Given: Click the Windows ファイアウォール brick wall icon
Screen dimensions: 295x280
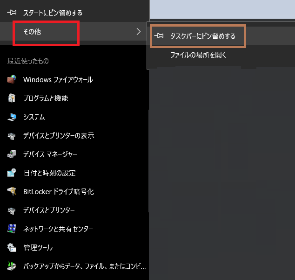Looking at the screenshot, I should [12, 79].
